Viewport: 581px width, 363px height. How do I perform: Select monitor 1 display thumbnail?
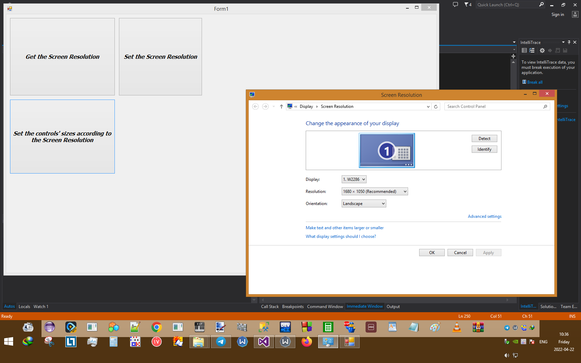tap(387, 150)
